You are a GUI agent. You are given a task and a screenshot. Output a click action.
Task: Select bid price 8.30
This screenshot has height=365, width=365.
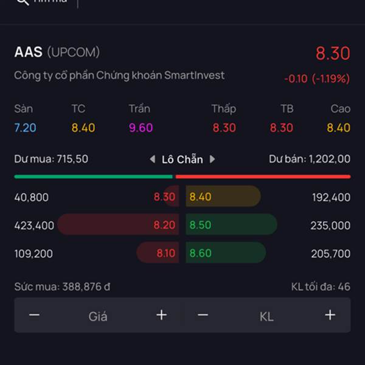(x=164, y=197)
